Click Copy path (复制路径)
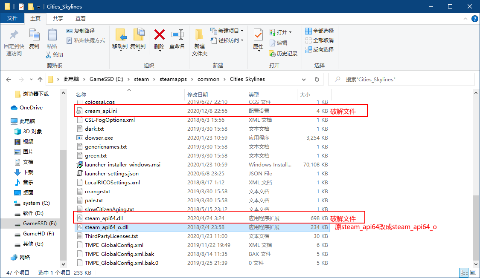 click(81, 31)
